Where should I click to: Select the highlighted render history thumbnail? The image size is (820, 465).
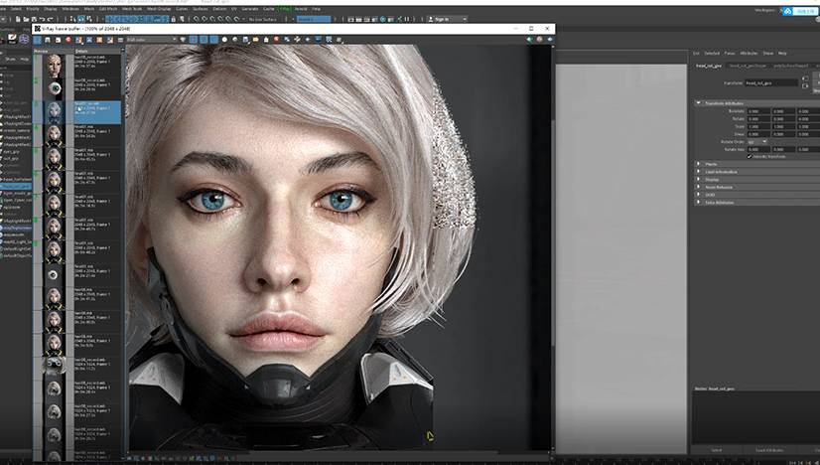(x=55, y=111)
